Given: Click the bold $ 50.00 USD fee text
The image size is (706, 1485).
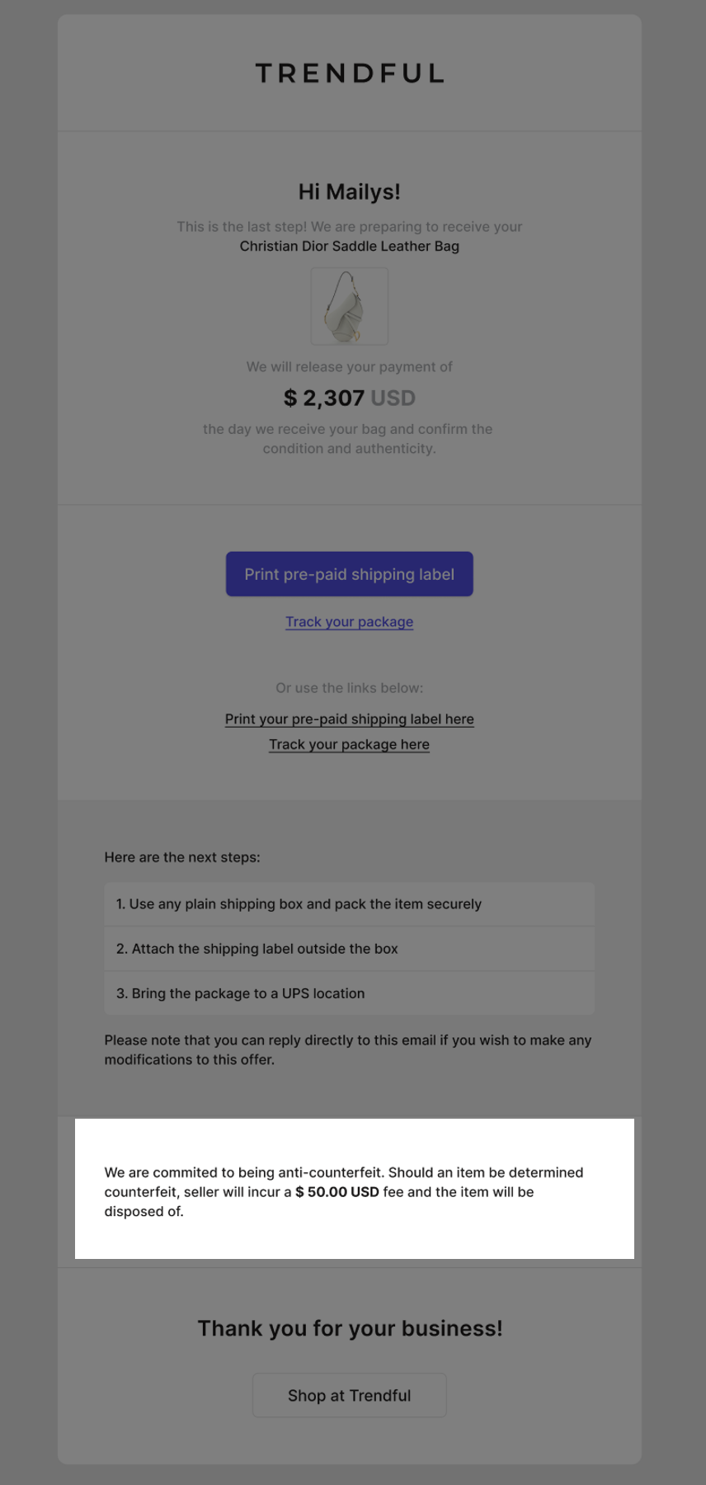Looking at the screenshot, I should [337, 1192].
